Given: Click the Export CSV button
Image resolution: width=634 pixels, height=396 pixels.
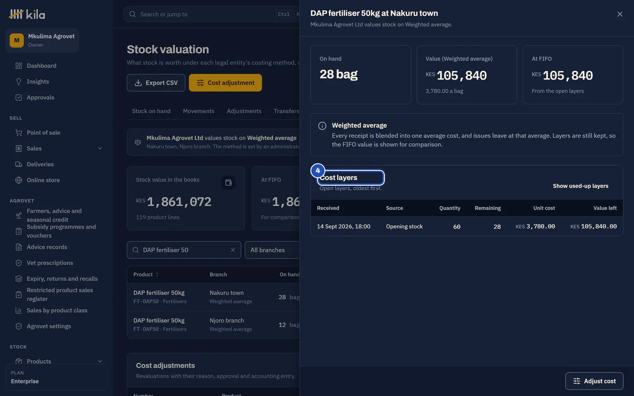Looking at the screenshot, I should 156,83.
